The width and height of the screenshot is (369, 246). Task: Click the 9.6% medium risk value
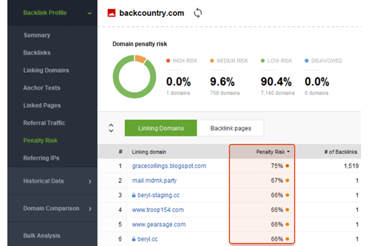[x=222, y=82]
